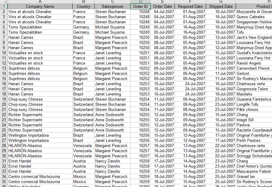
Task: Click the Select All corner button
Action: [4, 2]
